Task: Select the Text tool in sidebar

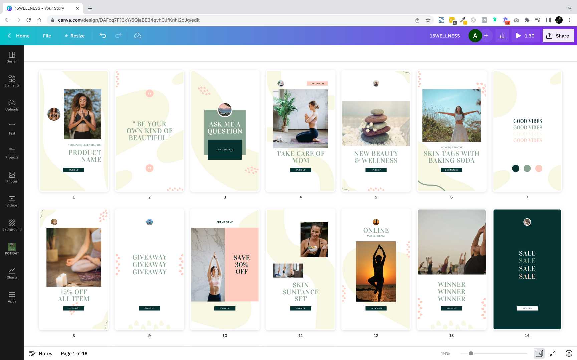Action: coord(12,129)
